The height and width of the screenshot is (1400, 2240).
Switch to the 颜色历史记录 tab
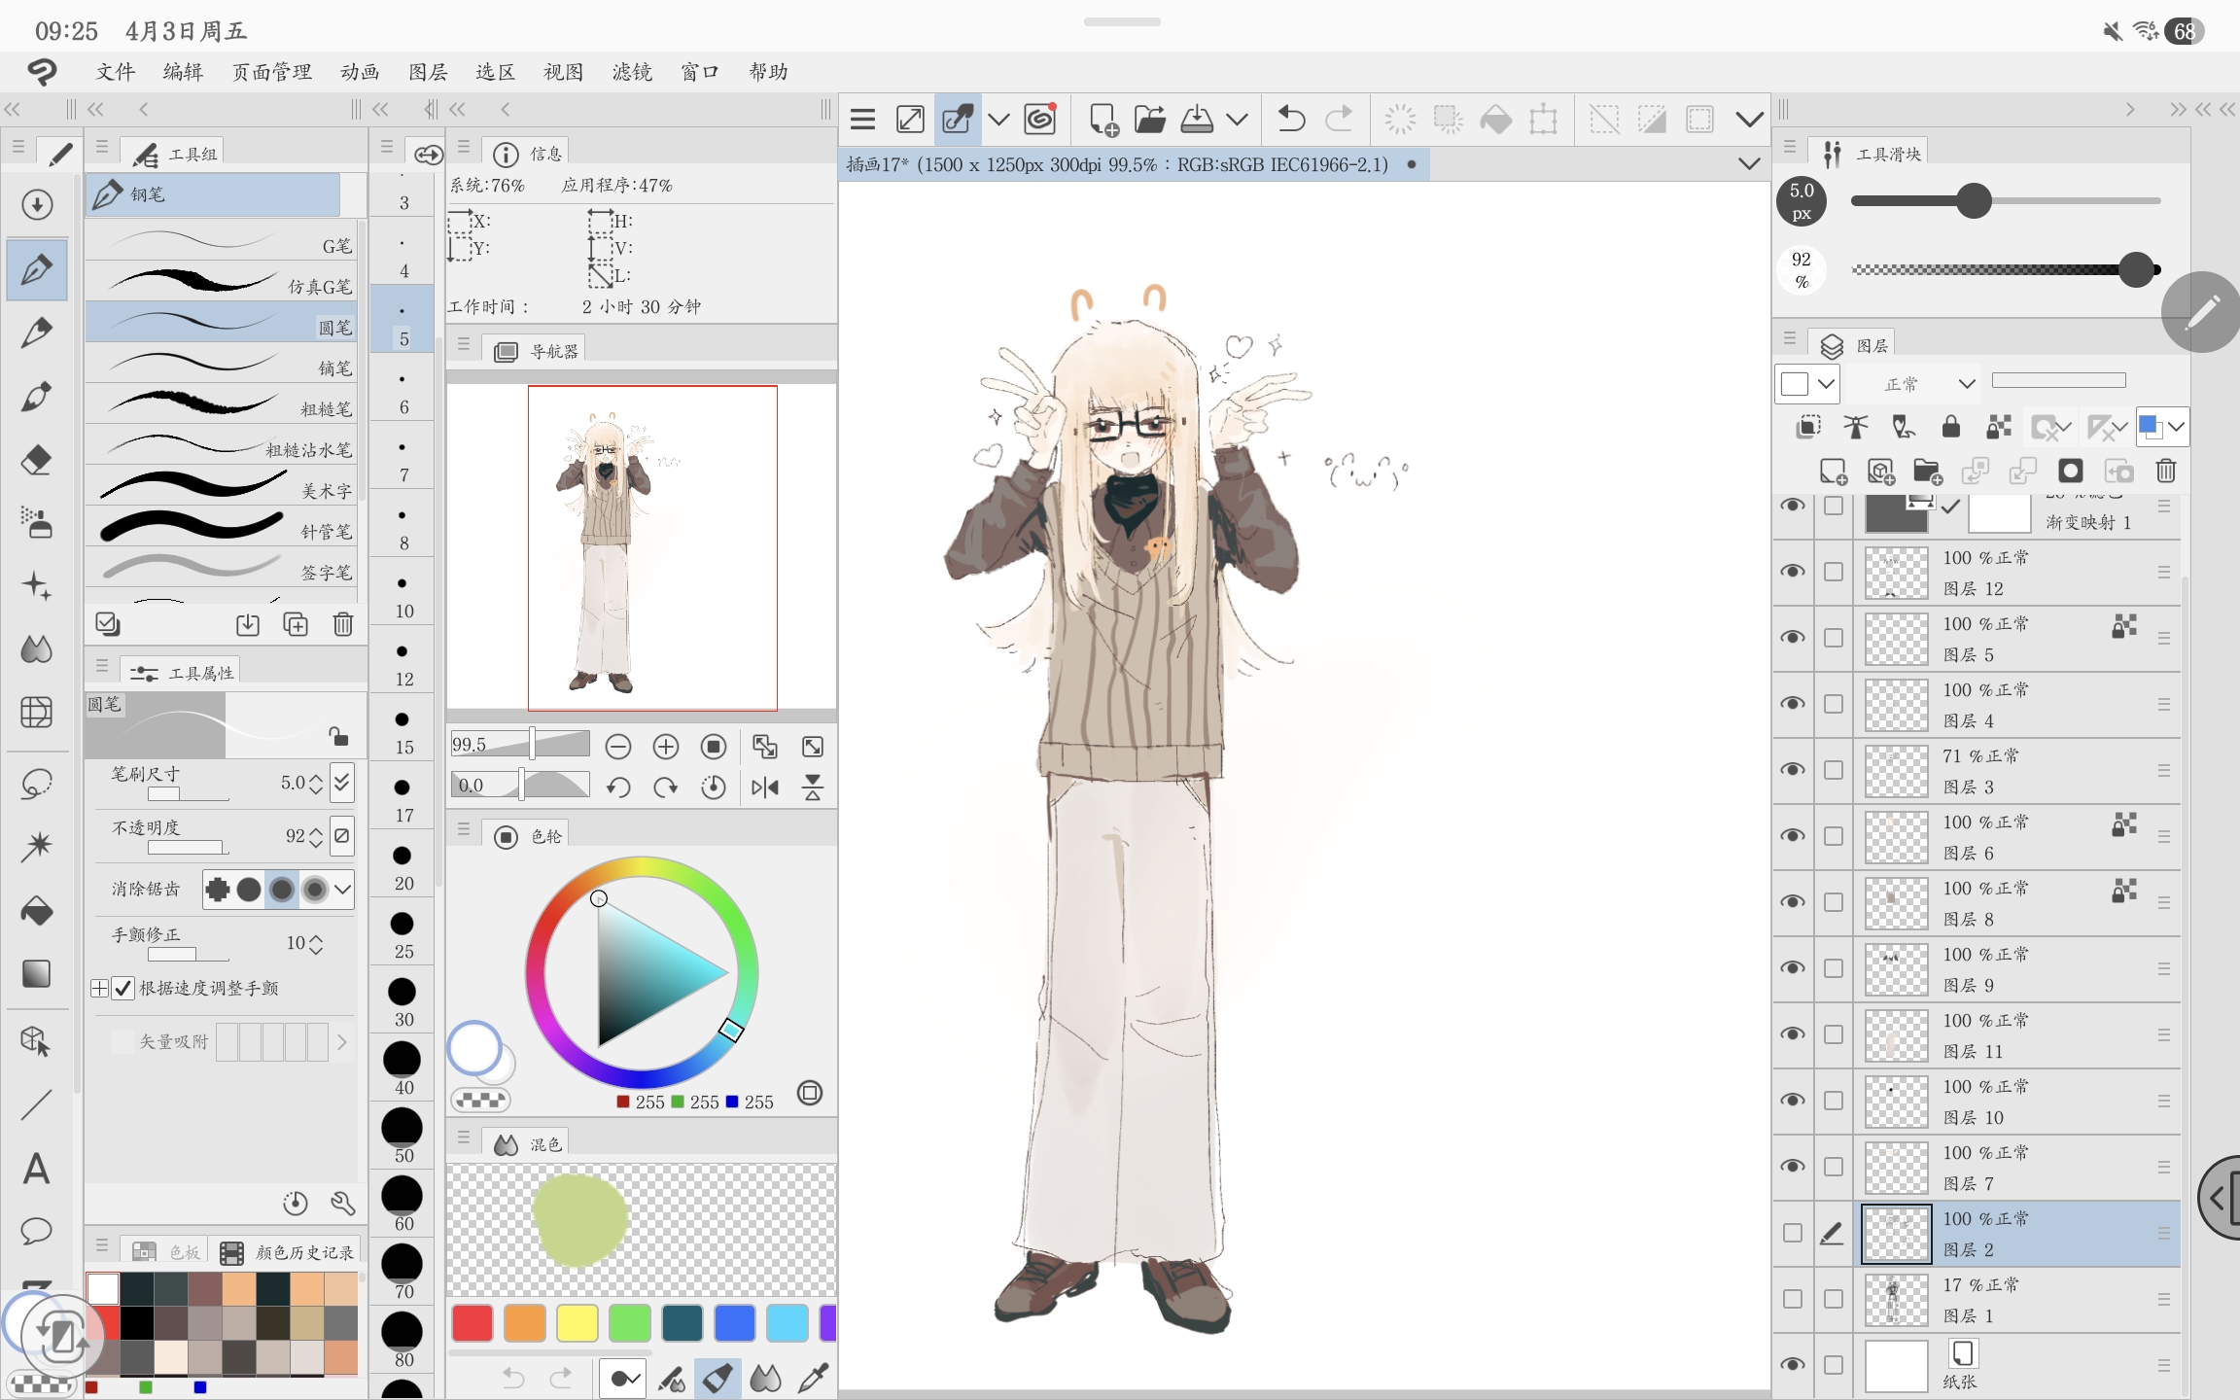click(290, 1252)
